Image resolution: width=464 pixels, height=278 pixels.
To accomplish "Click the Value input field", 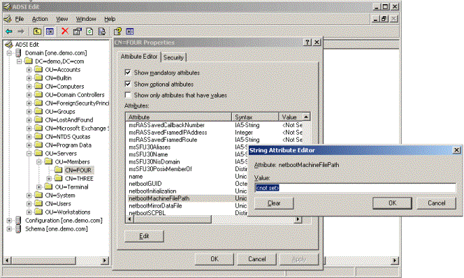I will [x=355, y=188].
